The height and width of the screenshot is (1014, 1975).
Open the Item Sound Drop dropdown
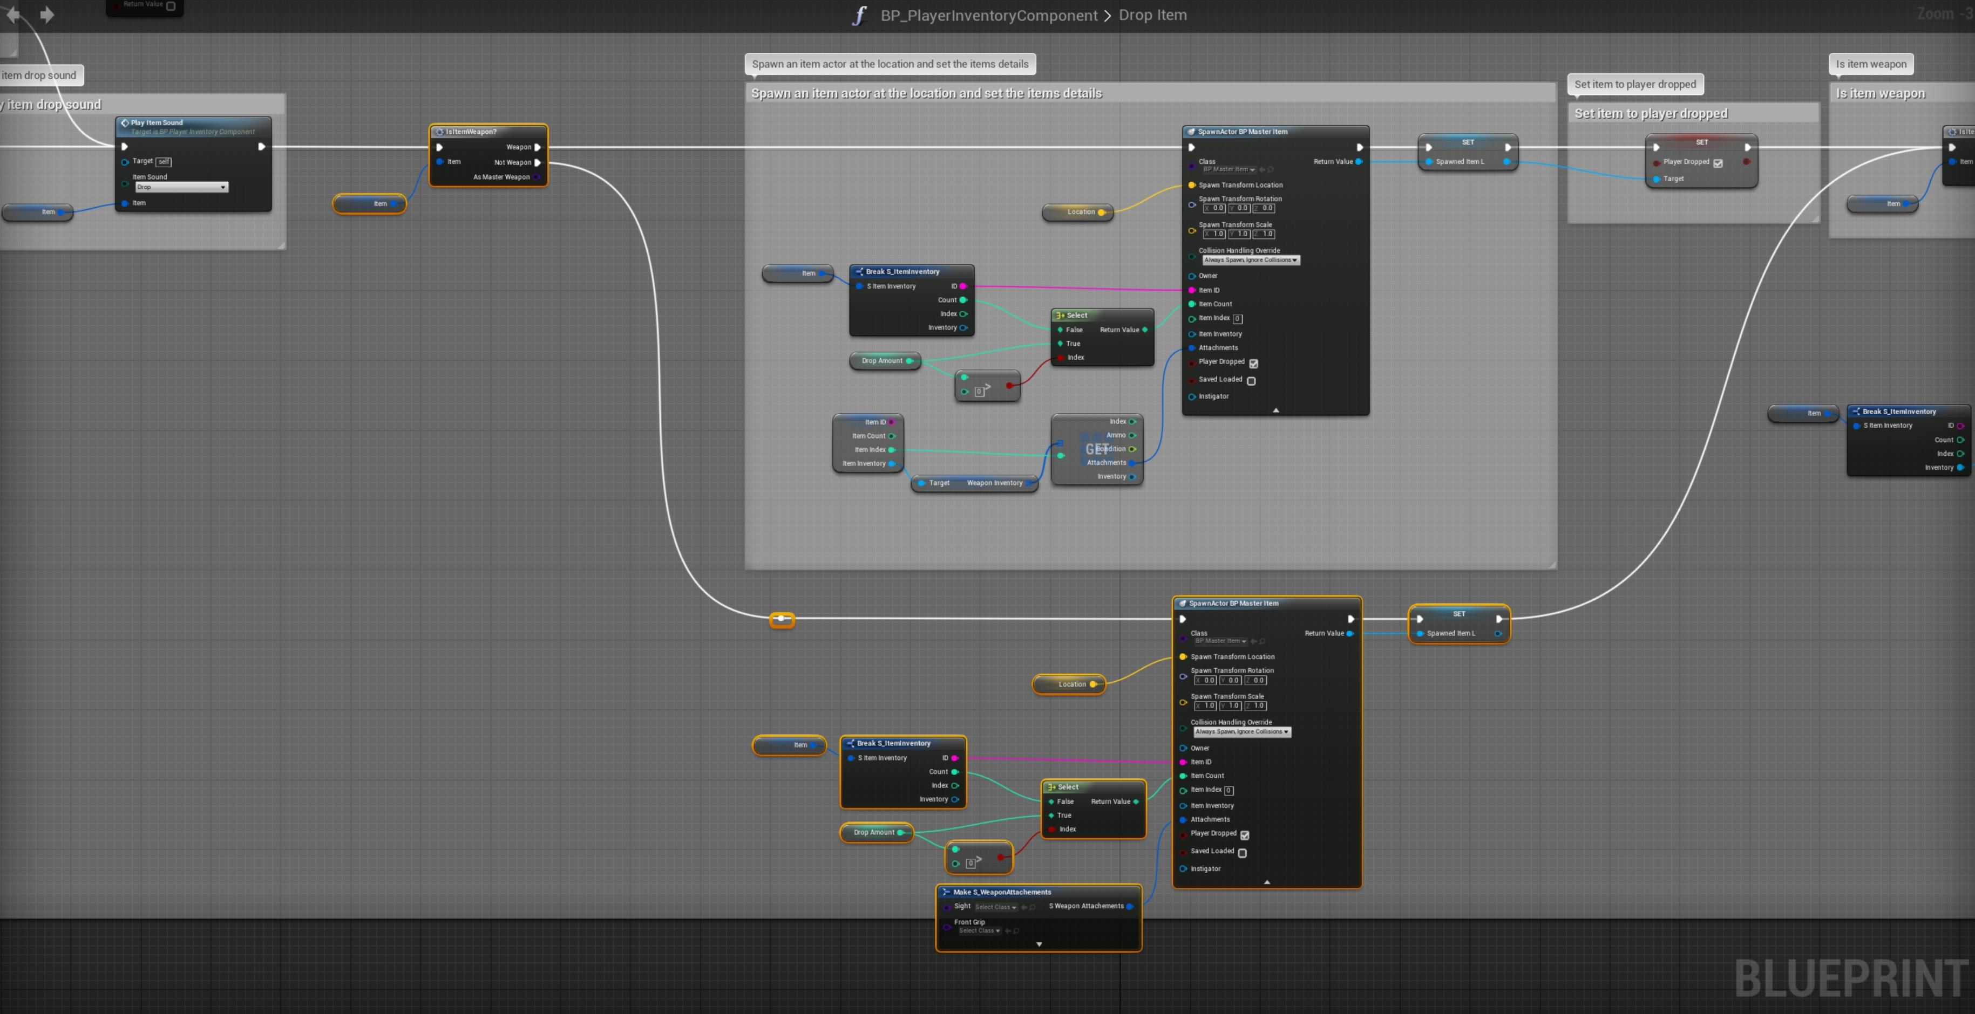pyautogui.click(x=182, y=188)
